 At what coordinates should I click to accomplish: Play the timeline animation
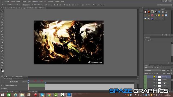tap(7, 92)
